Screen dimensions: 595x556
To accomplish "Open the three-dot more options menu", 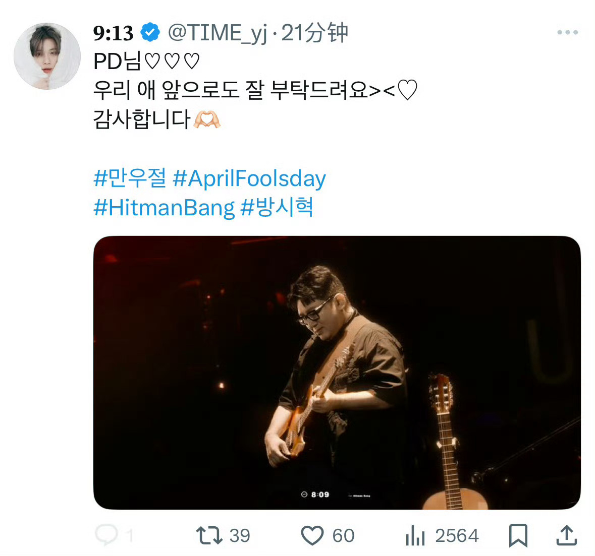I will 567,33.
